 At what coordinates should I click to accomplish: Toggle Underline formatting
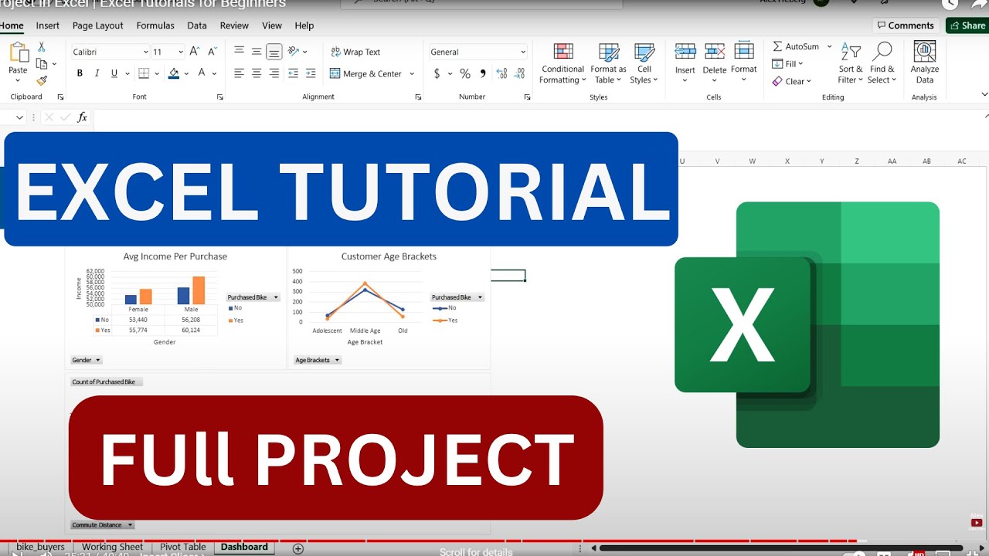[x=114, y=73]
